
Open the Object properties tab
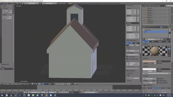point(154,27)
